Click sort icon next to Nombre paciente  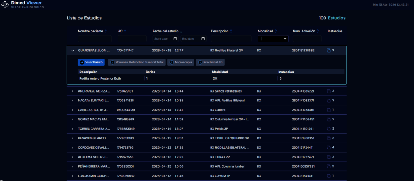pos(106,31)
